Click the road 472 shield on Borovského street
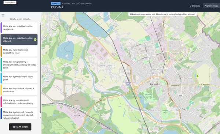Image resolution: width=220 pixels, height=134 pixels. click(200, 85)
